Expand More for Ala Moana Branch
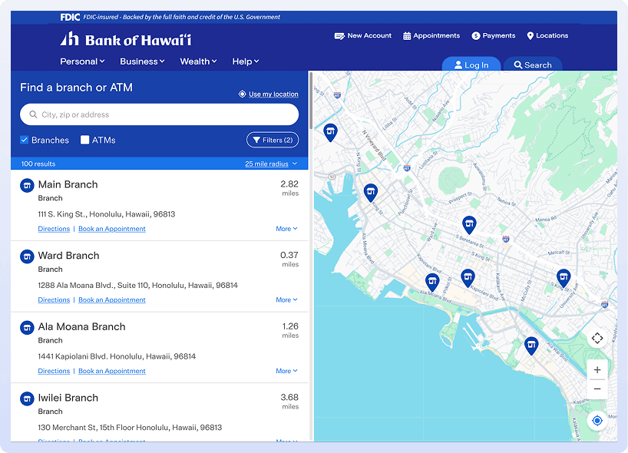 click(x=286, y=371)
